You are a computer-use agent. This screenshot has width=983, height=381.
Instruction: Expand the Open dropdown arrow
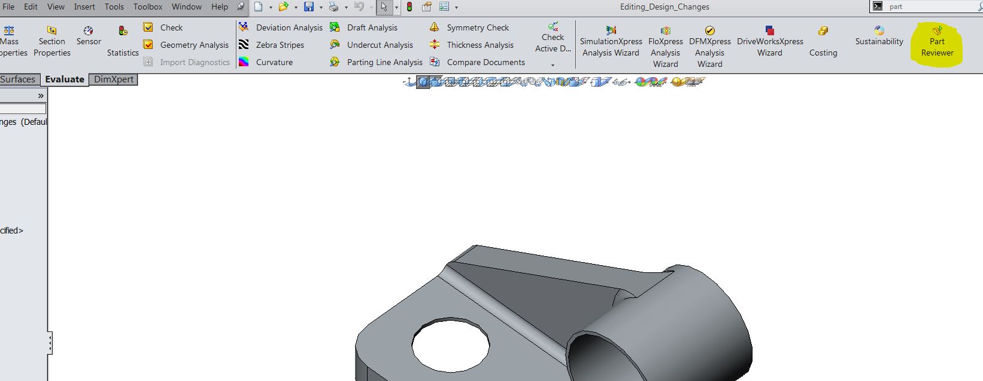pyautogui.click(x=296, y=7)
